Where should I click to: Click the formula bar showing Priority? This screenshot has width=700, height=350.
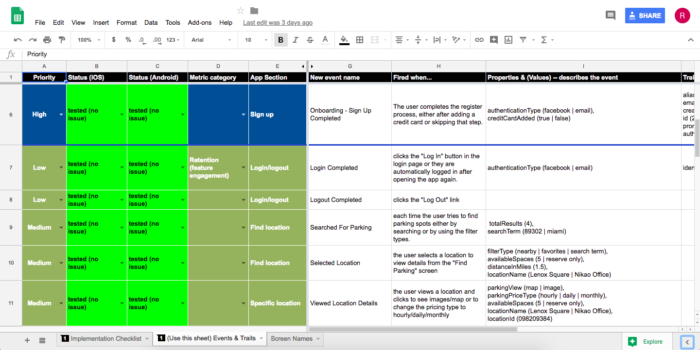tap(360, 54)
